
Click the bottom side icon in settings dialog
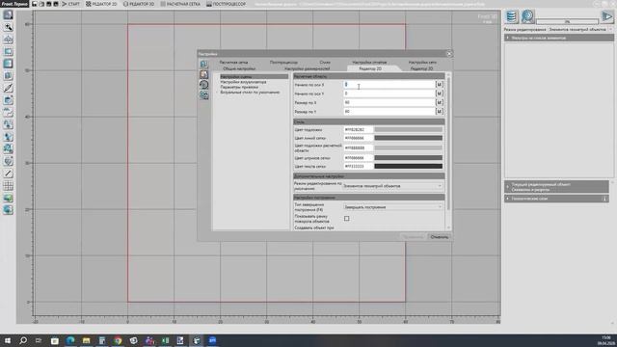tap(203, 94)
